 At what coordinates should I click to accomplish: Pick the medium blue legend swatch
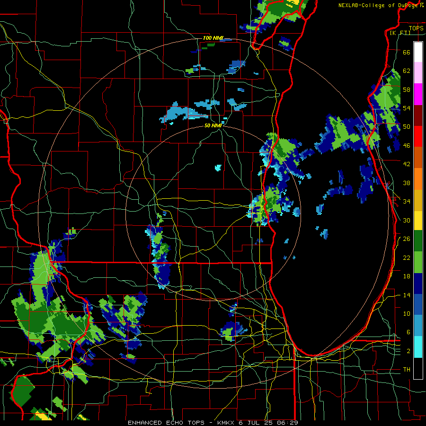coord(418,304)
